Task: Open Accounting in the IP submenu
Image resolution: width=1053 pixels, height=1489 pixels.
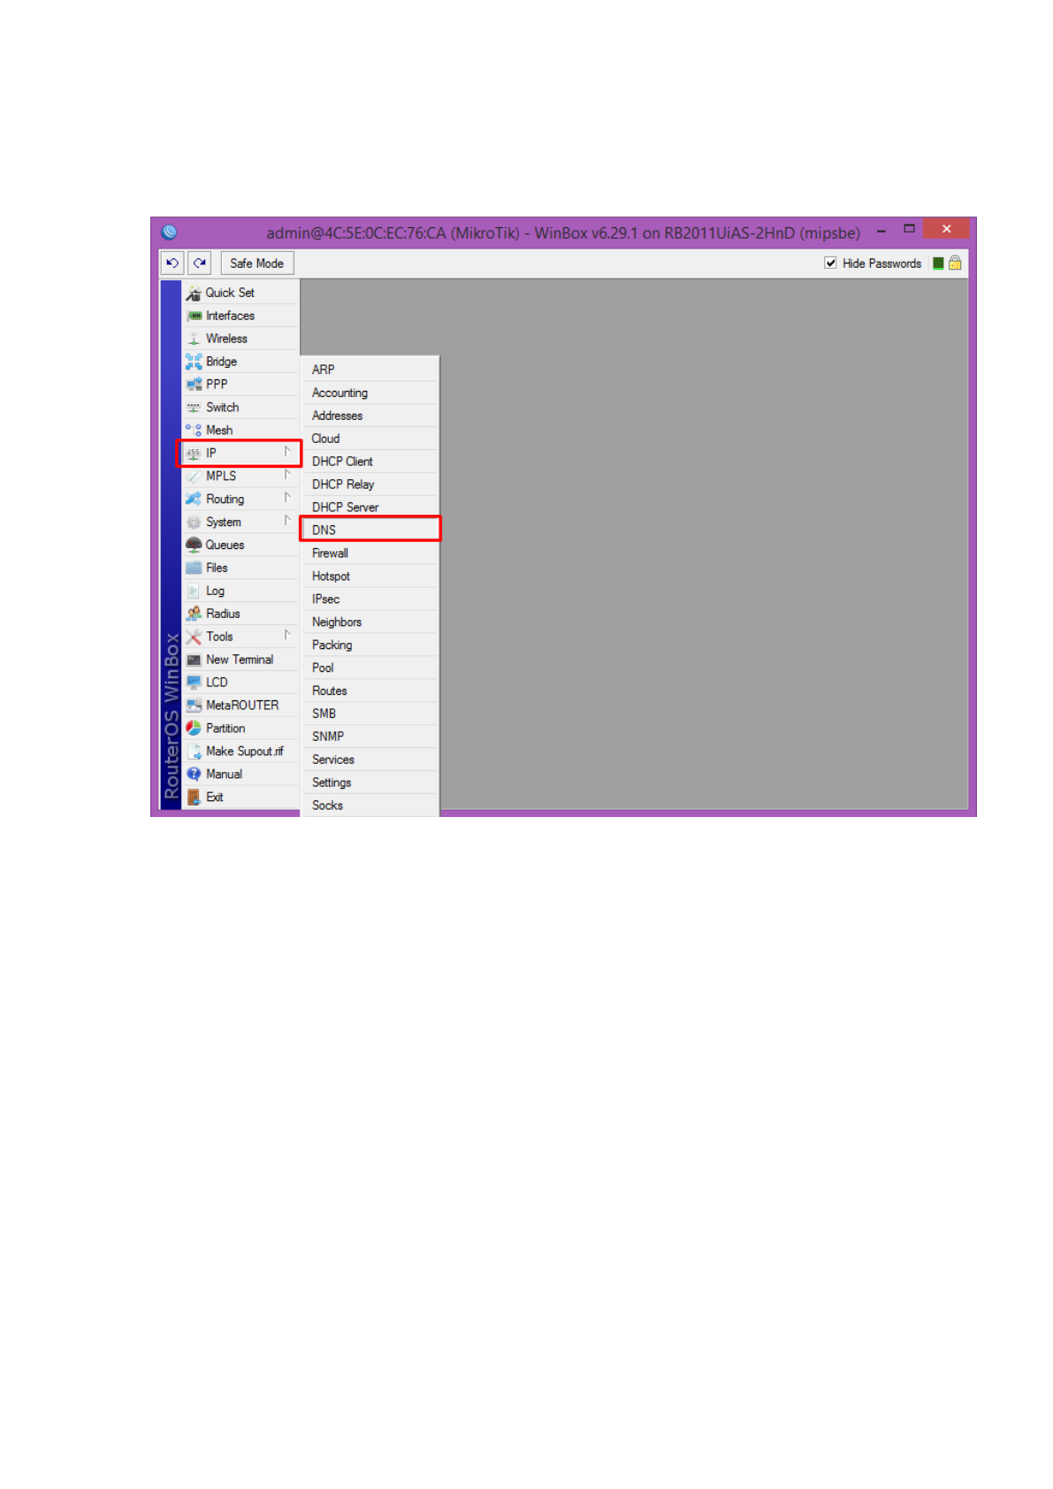Action: point(370,393)
